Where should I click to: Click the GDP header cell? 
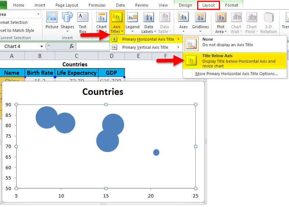111,73
